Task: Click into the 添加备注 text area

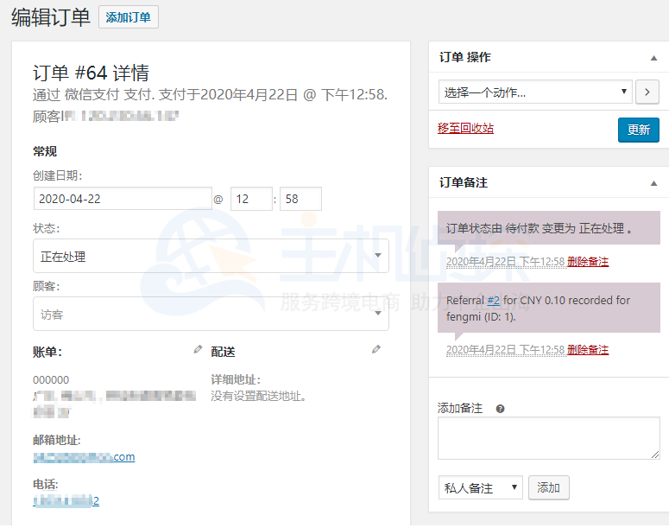Action: (549, 438)
